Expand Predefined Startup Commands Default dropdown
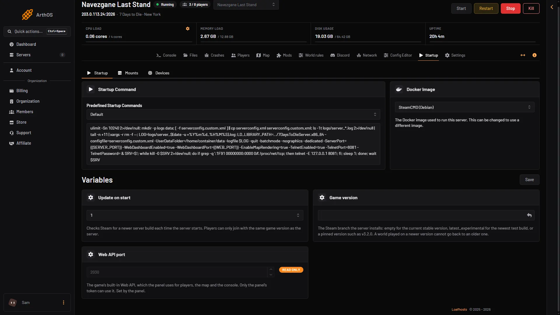This screenshot has height=315, width=560. click(233, 114)
